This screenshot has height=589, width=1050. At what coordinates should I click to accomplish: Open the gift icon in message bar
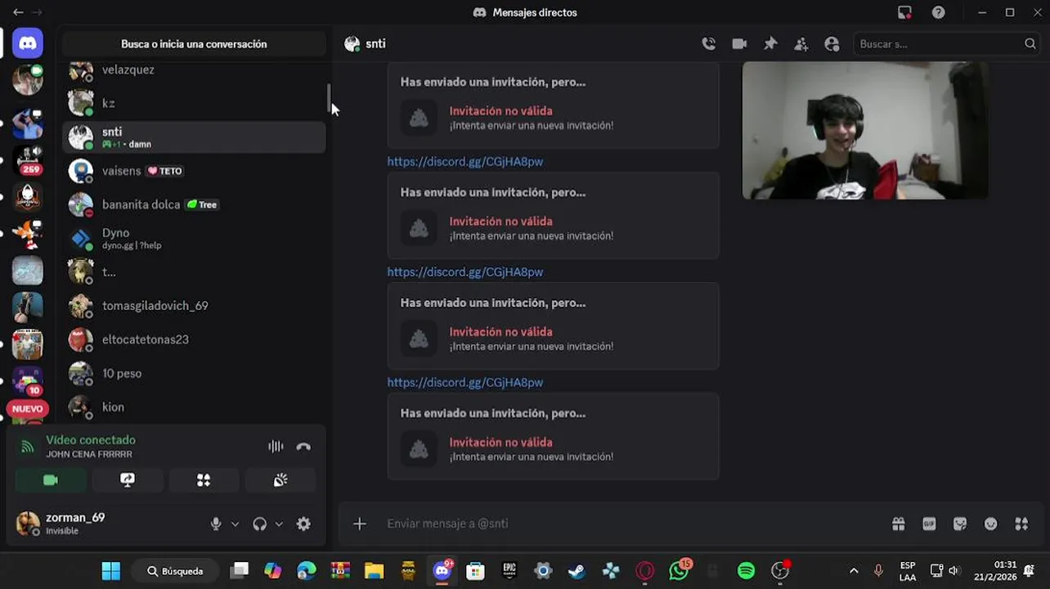pyautogui.click(x=899, y=524)
